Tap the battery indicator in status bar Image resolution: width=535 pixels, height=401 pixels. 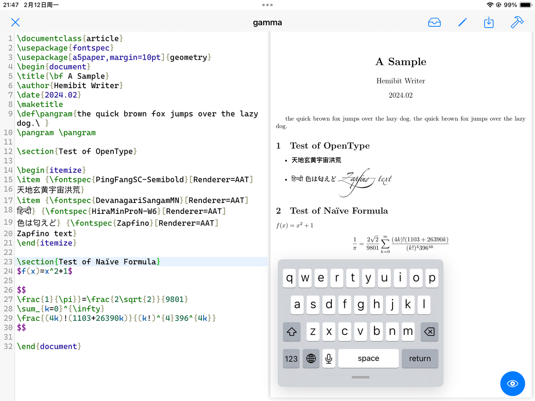point(525,5)
